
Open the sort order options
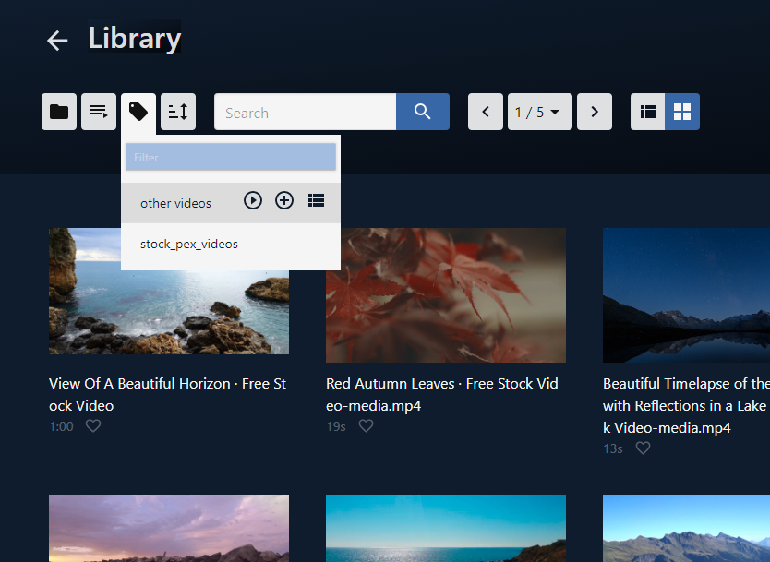(178, 112)
